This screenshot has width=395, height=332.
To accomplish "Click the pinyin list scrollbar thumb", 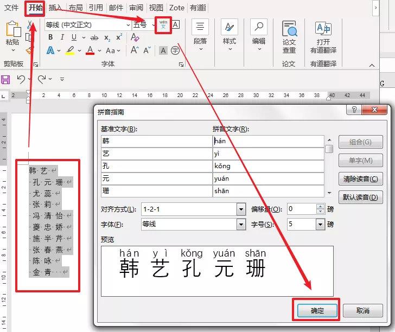I will (x=329, y=149).
